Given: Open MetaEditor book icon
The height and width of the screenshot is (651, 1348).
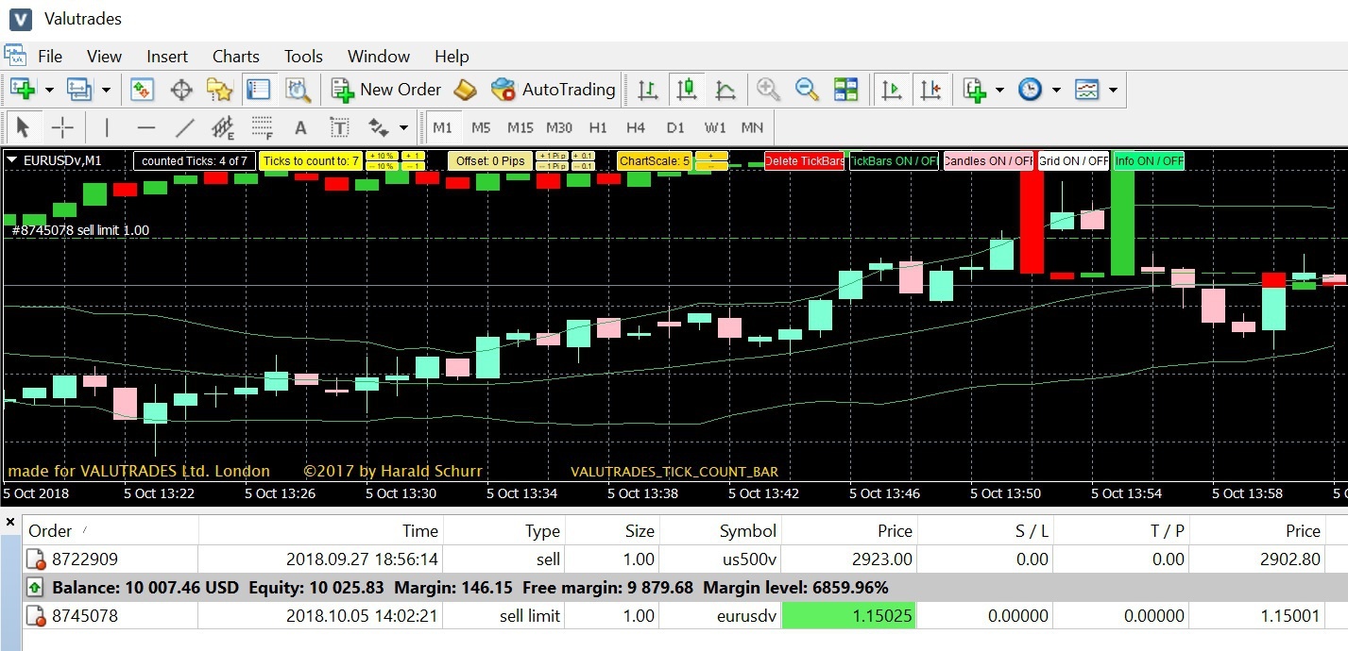Looking at the screenshot, I should (x=465, y=90).
